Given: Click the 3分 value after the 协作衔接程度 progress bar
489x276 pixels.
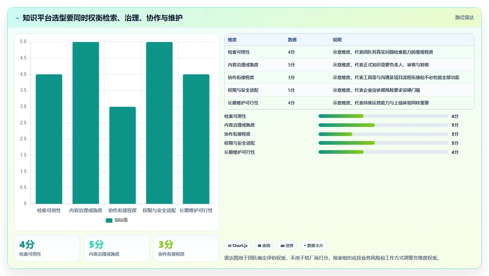Looking at the screenshot, I should click(455, 134).
